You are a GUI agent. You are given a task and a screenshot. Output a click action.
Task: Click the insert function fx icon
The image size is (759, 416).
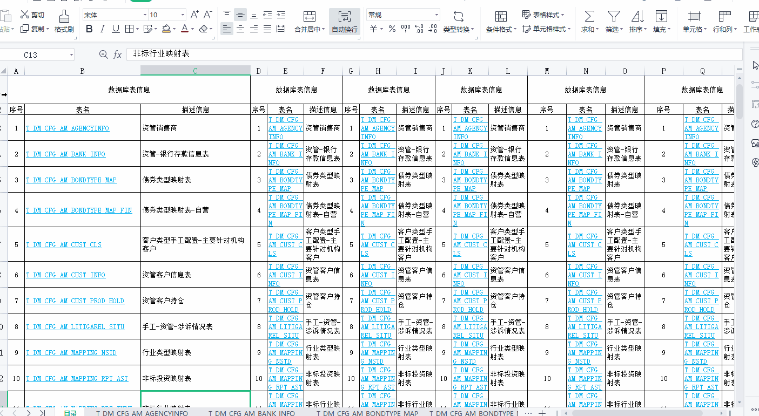click(117, 54)
